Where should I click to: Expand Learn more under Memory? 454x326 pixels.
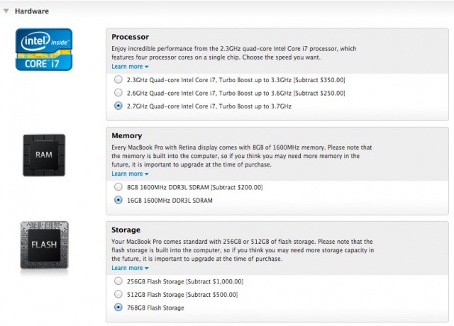pos(130,174)
